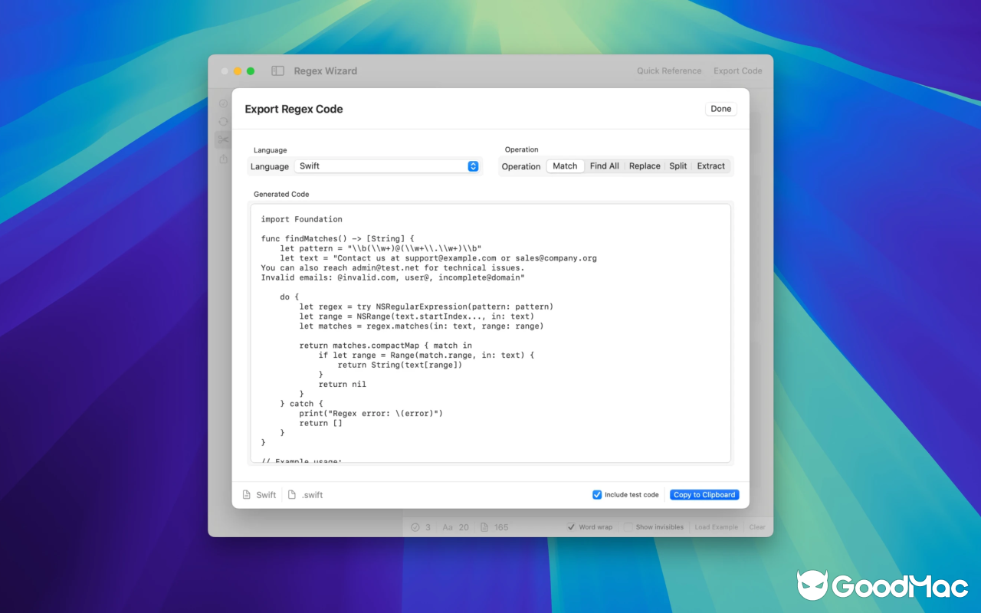Click inside the Generated Code area
The height and width of the screenshot is (613, 981).
point(490,329)
